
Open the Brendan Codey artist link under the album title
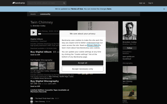click(x=39, y=26)
